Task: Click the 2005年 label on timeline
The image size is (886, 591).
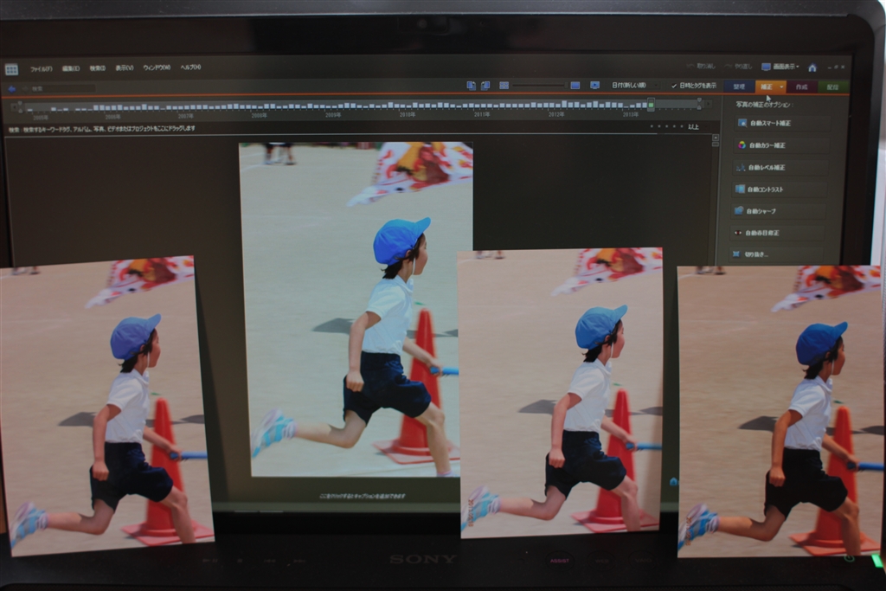Action: pos(41,118)
